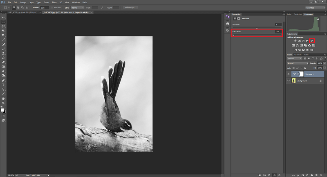Select the Move tool

3,18
